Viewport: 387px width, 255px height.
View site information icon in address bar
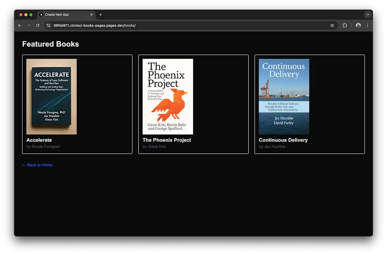[x=48, y=25]
